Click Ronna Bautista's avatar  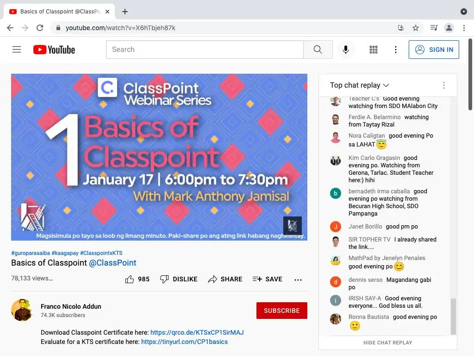(x=336, y=319)
